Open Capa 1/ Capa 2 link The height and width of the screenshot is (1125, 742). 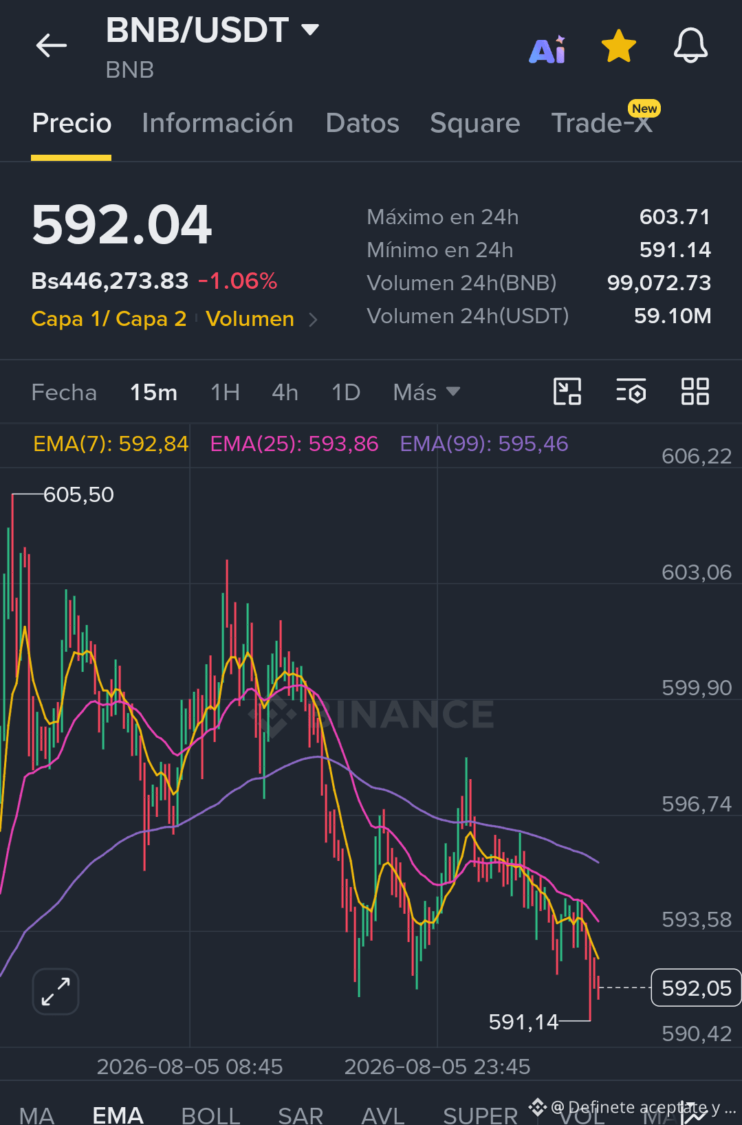109,319
